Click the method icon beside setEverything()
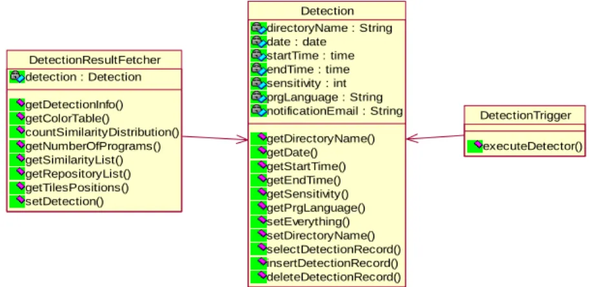 (260, 221)
